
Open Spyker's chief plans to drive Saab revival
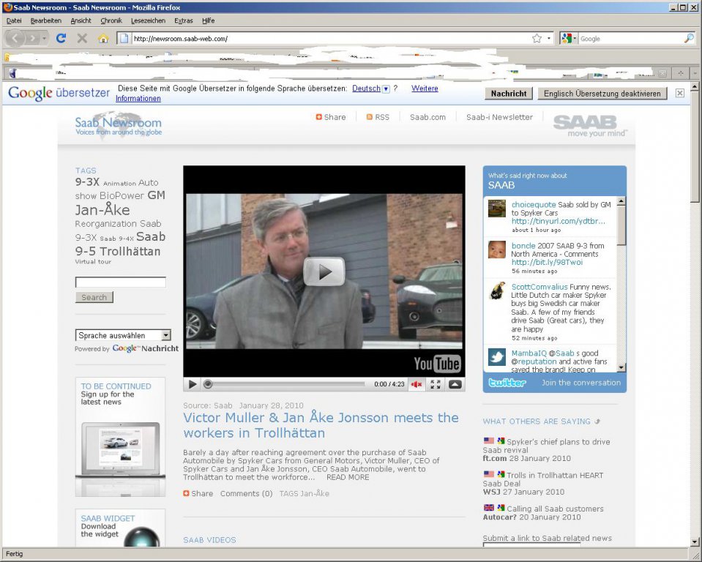(546, 446)
